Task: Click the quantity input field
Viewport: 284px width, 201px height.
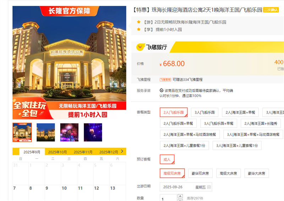Action: [168, 198]
